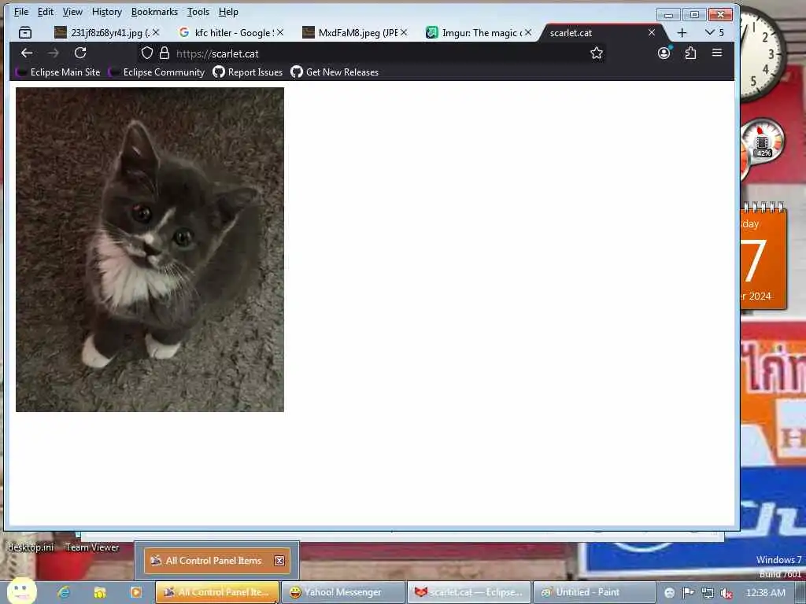Viewport: 806px width, 604px height.
Task: Open Internet Explorer from the taskbar
Action: 64,592
